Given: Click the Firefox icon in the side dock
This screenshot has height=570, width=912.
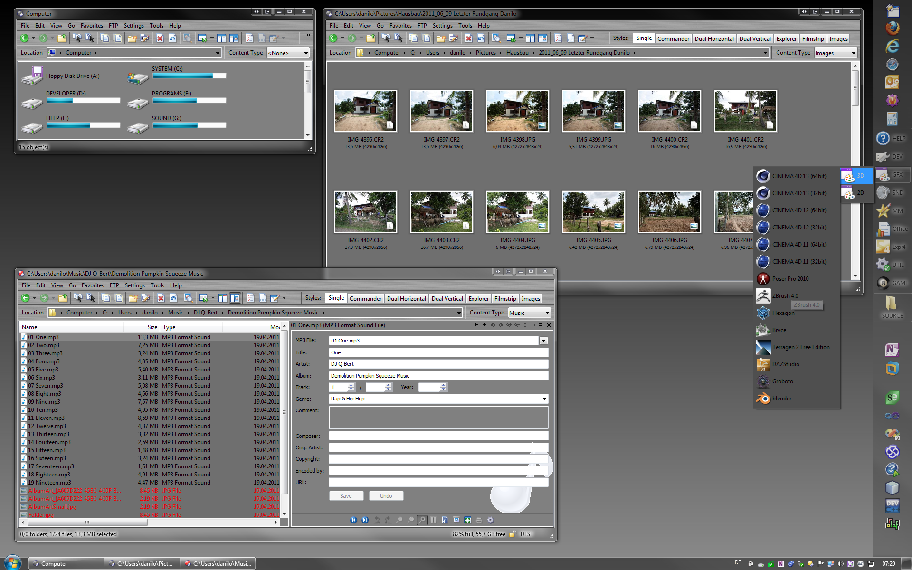Looking at the screenshot, I should click(892, 28).
